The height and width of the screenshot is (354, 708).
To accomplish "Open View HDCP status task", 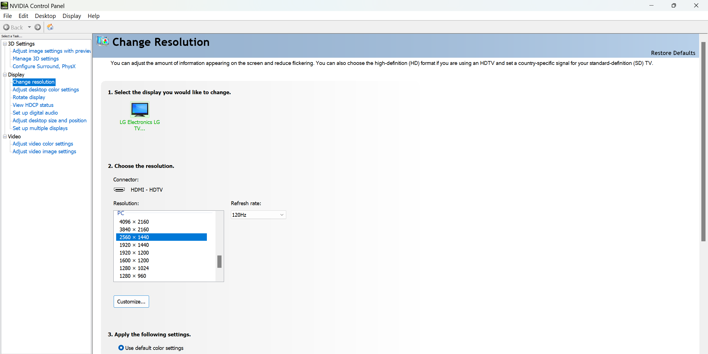I will [x=33, y=105].
